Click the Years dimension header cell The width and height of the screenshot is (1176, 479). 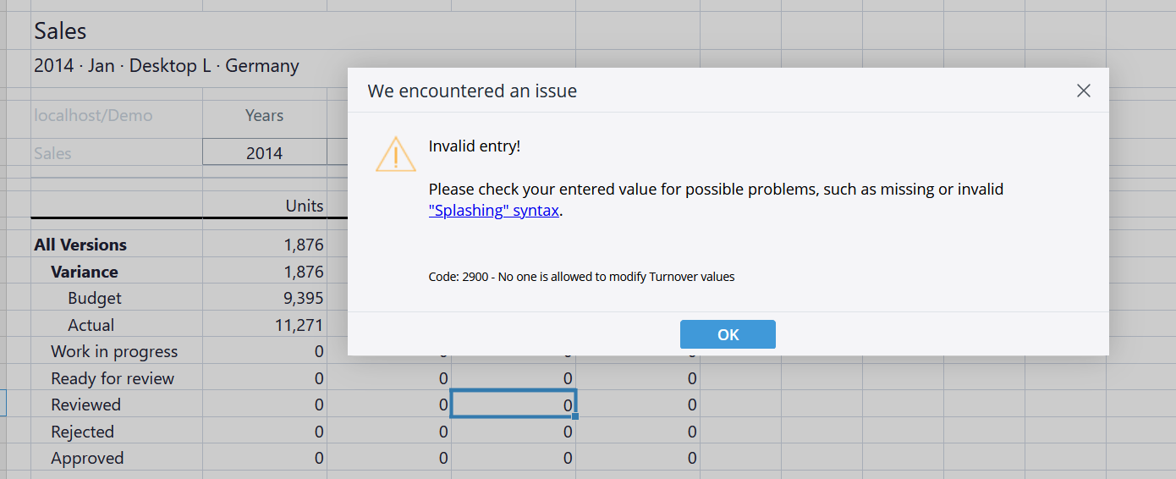coord(264,115)
